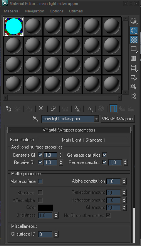This screenshot has width=141, height=246.
Task: Adjust the Alpha contribution spinner
Action: click(x=124, y=181)
